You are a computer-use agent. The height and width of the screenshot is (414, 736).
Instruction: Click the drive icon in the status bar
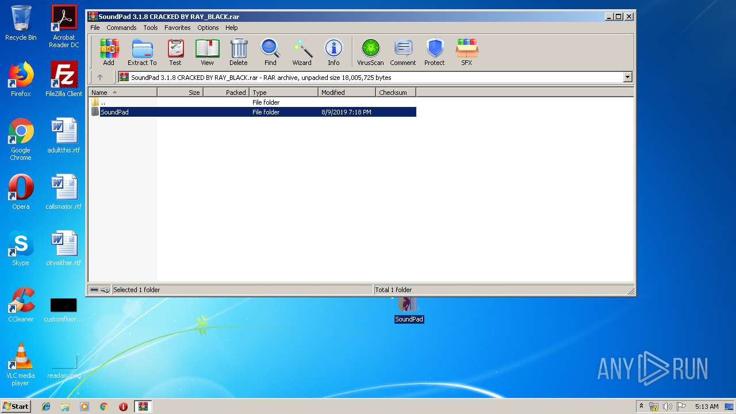95,290
